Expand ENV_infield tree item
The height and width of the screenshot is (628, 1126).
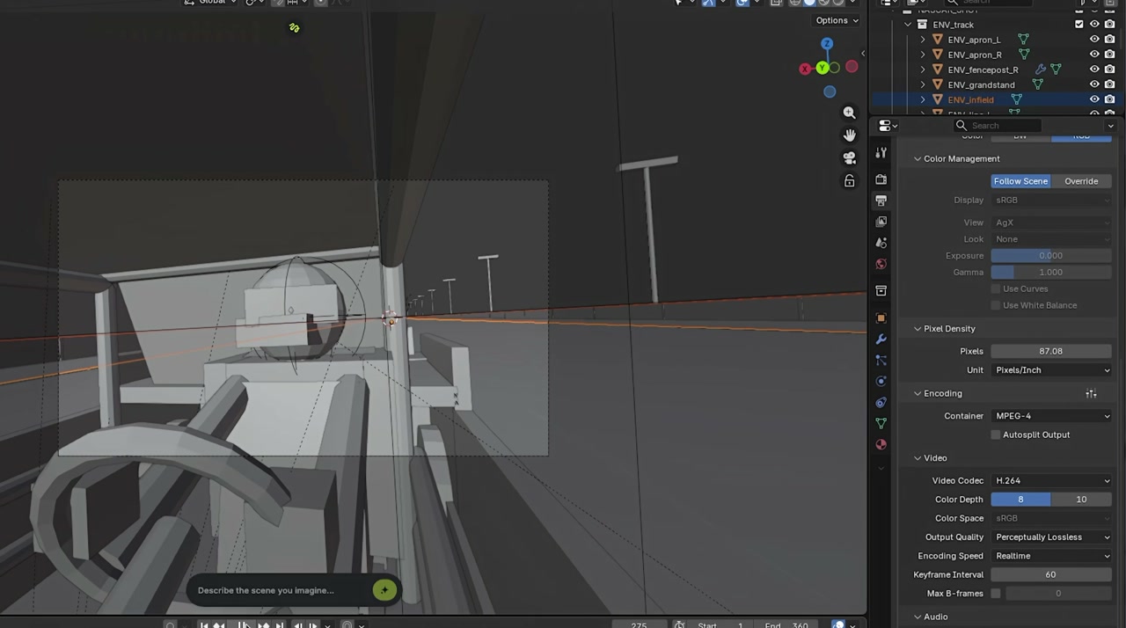point(923,99)
